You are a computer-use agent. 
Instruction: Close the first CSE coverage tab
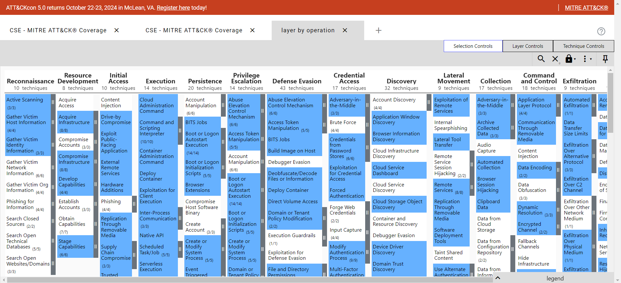pyautogui.click(x=117, y=30)
